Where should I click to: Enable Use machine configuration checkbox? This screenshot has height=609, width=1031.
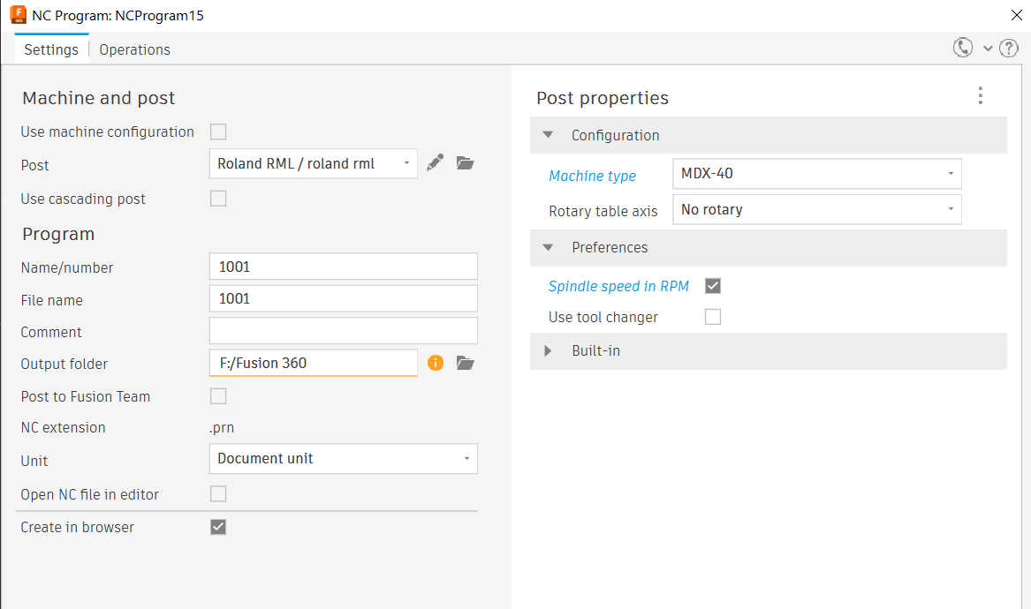click(218, 132)
